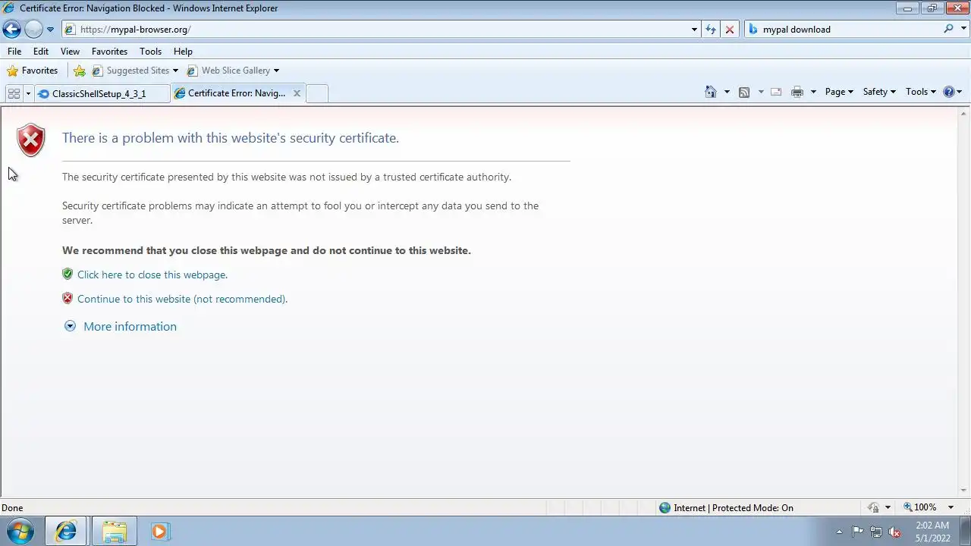The width and height of the screenshot is (971, 546).
Task: Show hidden tray icons arrow
Action: tap(839, 532)
